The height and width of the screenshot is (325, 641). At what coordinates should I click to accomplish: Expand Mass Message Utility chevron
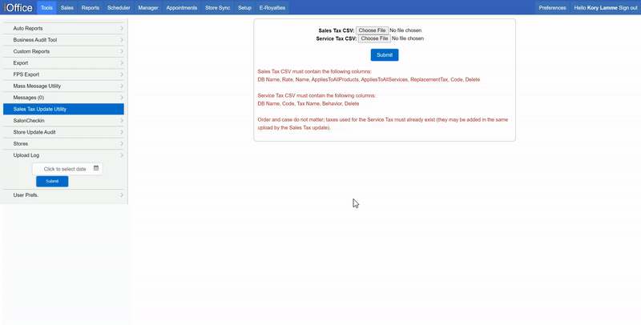122,86
